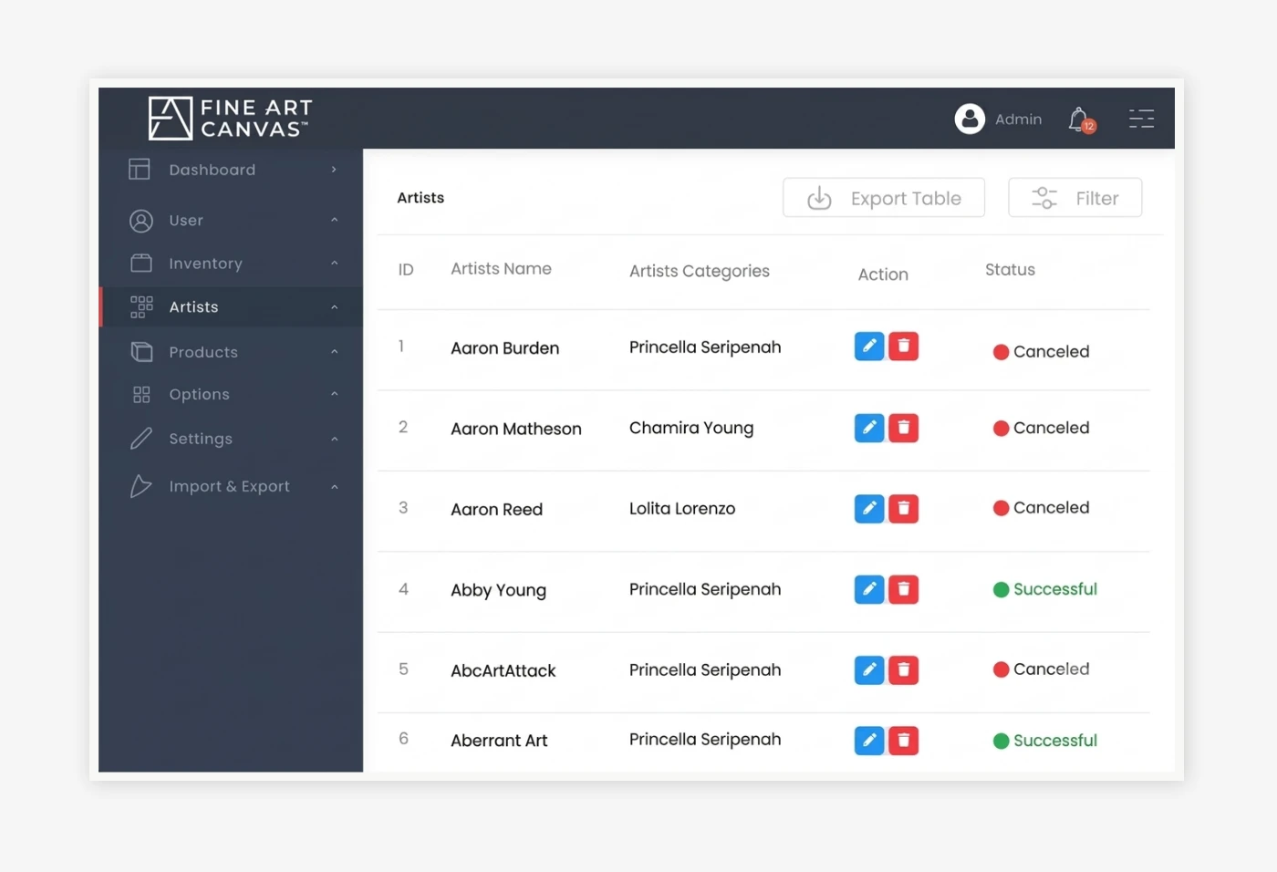The height and width of the screenshot is (872, 1277).
Task: Click Aberrant Art's Successful status
Action: tap(1044, 741)
